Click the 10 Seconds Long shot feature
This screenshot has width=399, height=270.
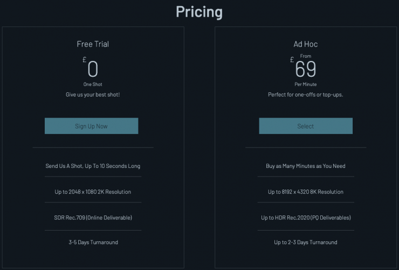(93, 166)
